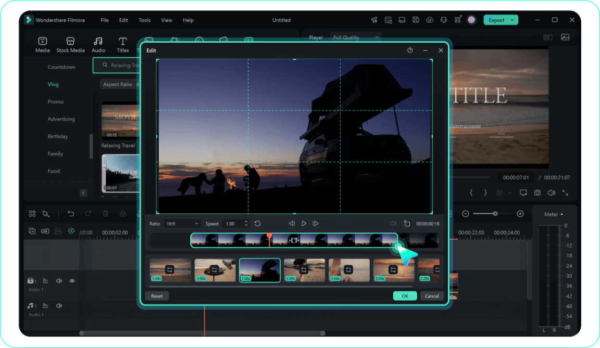
Task: Select the Countdown category
Action: tap(61, 67)
